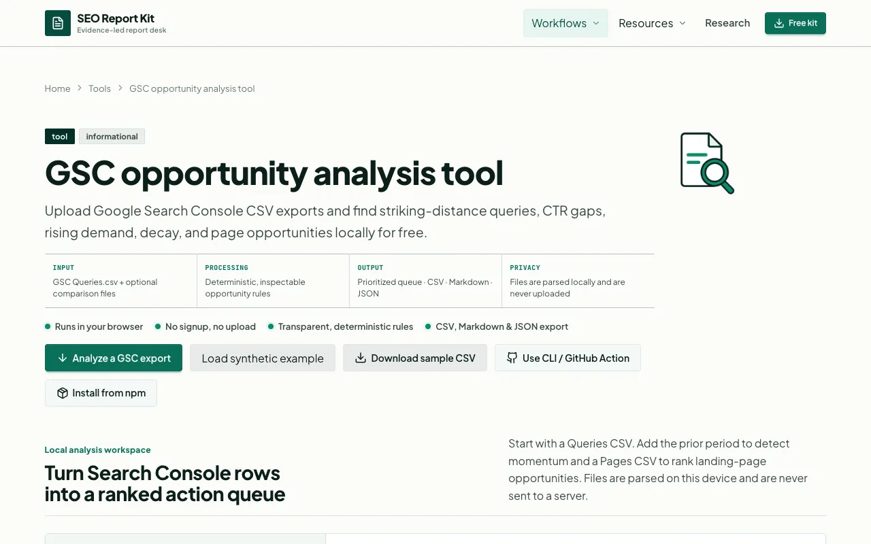This screenshot has width=871, height=544.
Task: Click the download icon in Free kit
Action: tap(779, 23)
